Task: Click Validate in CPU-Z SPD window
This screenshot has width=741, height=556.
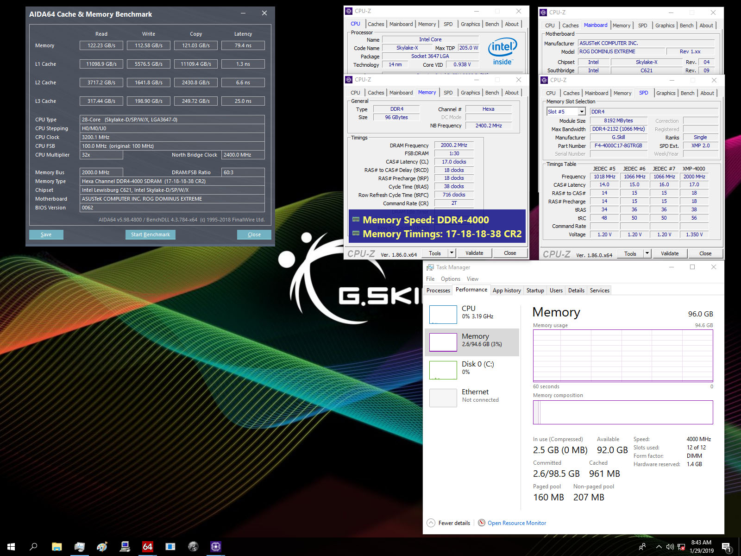Action: coord(670,253)
